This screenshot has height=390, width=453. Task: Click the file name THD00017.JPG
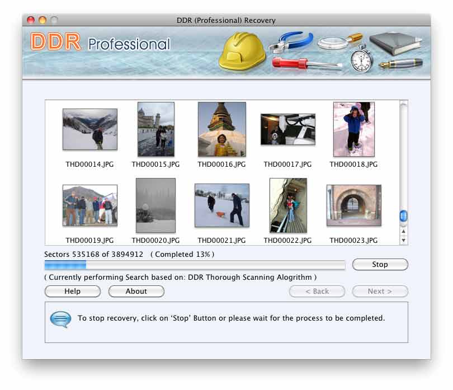click(x=288, y=165)
